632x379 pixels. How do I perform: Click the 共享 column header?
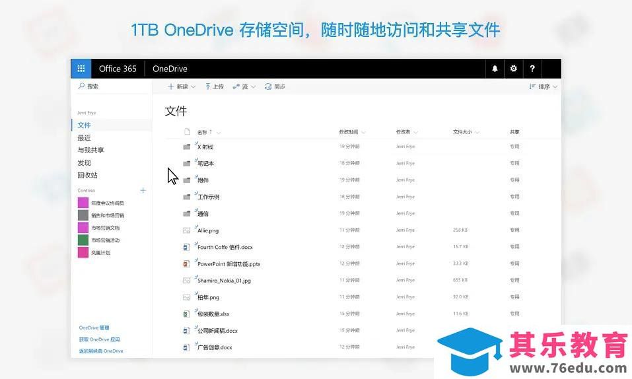(514, 132)
